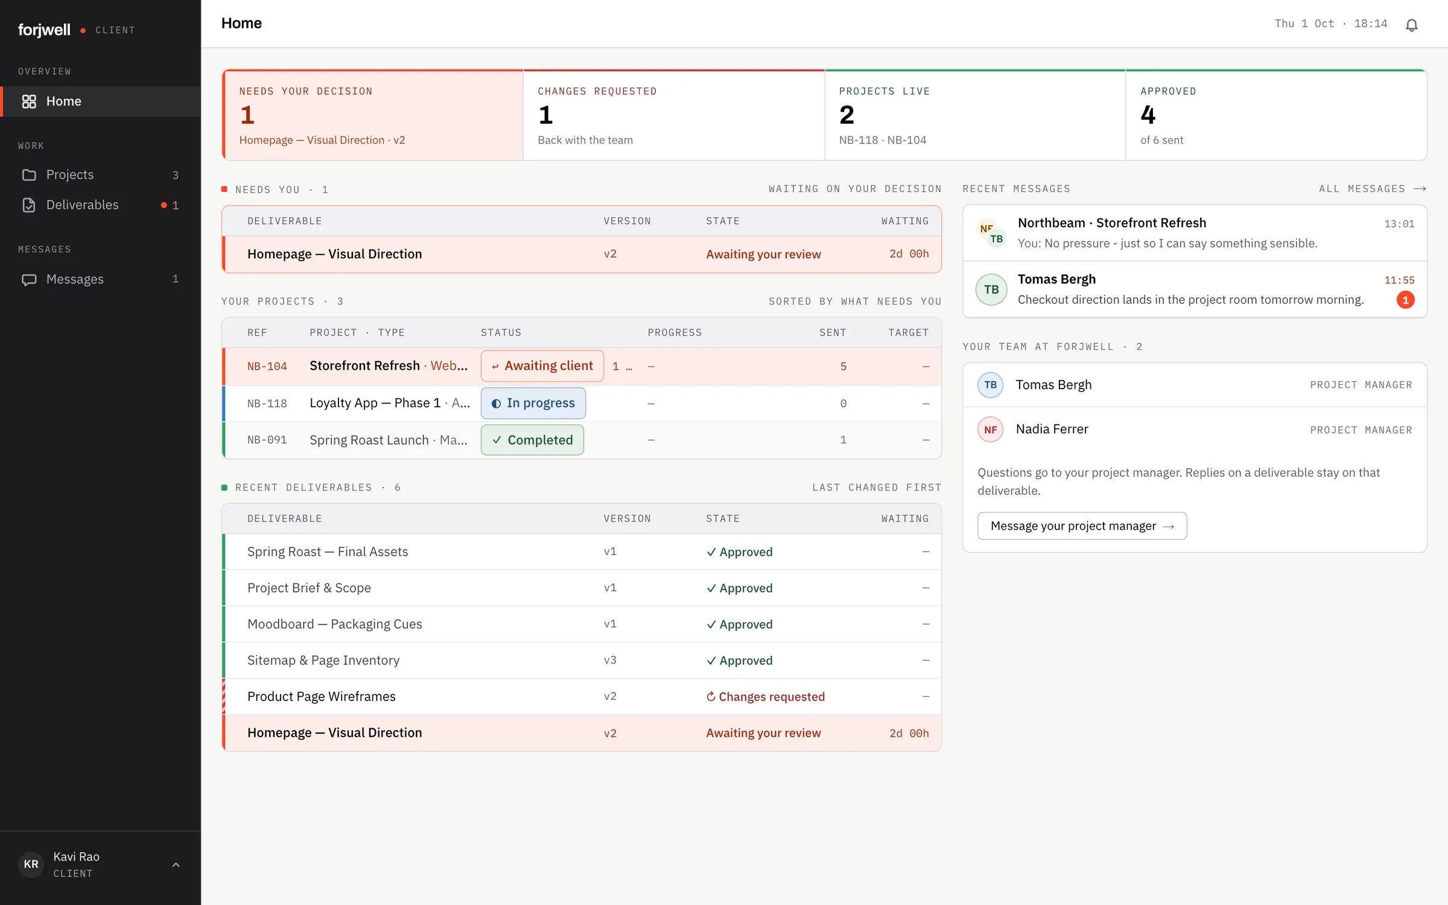This screenshot has width=1448, height=905.
Task: Click Changes requested state for Product Page Wireframes
Action: coord(765,697)
